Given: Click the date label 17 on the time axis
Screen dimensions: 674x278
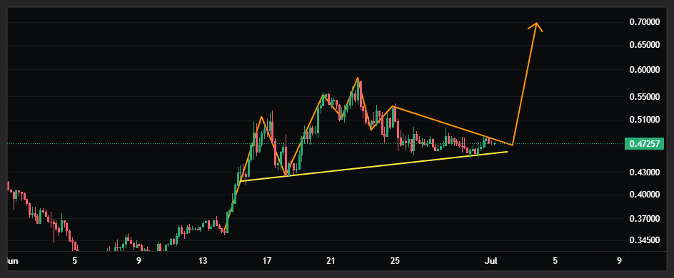Looking at the screenshot, I should 267,260.
